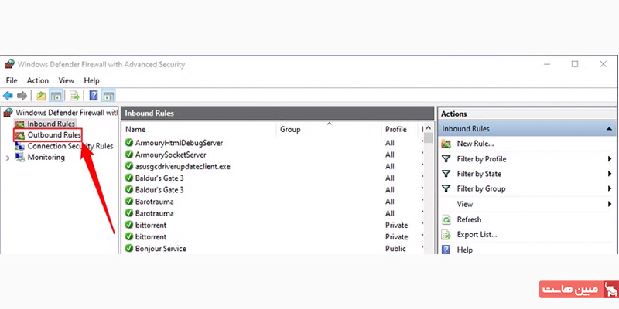The image size is (619, 309).
Task: Click Help action link in Actions pane
Action: [x=465, y=250]
